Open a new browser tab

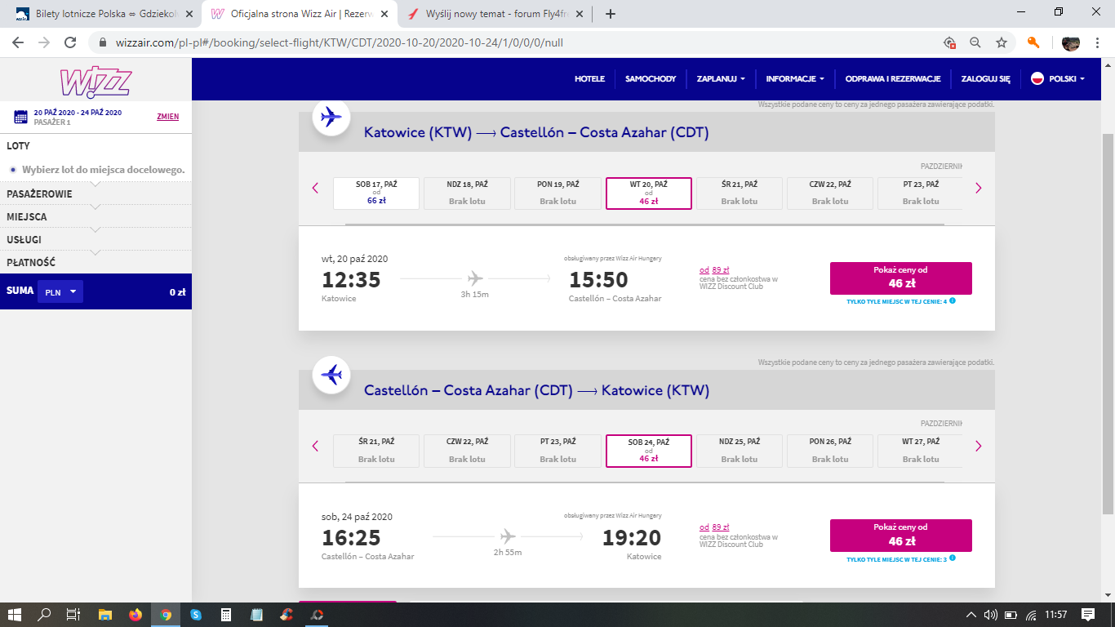(x=611, y=14)
